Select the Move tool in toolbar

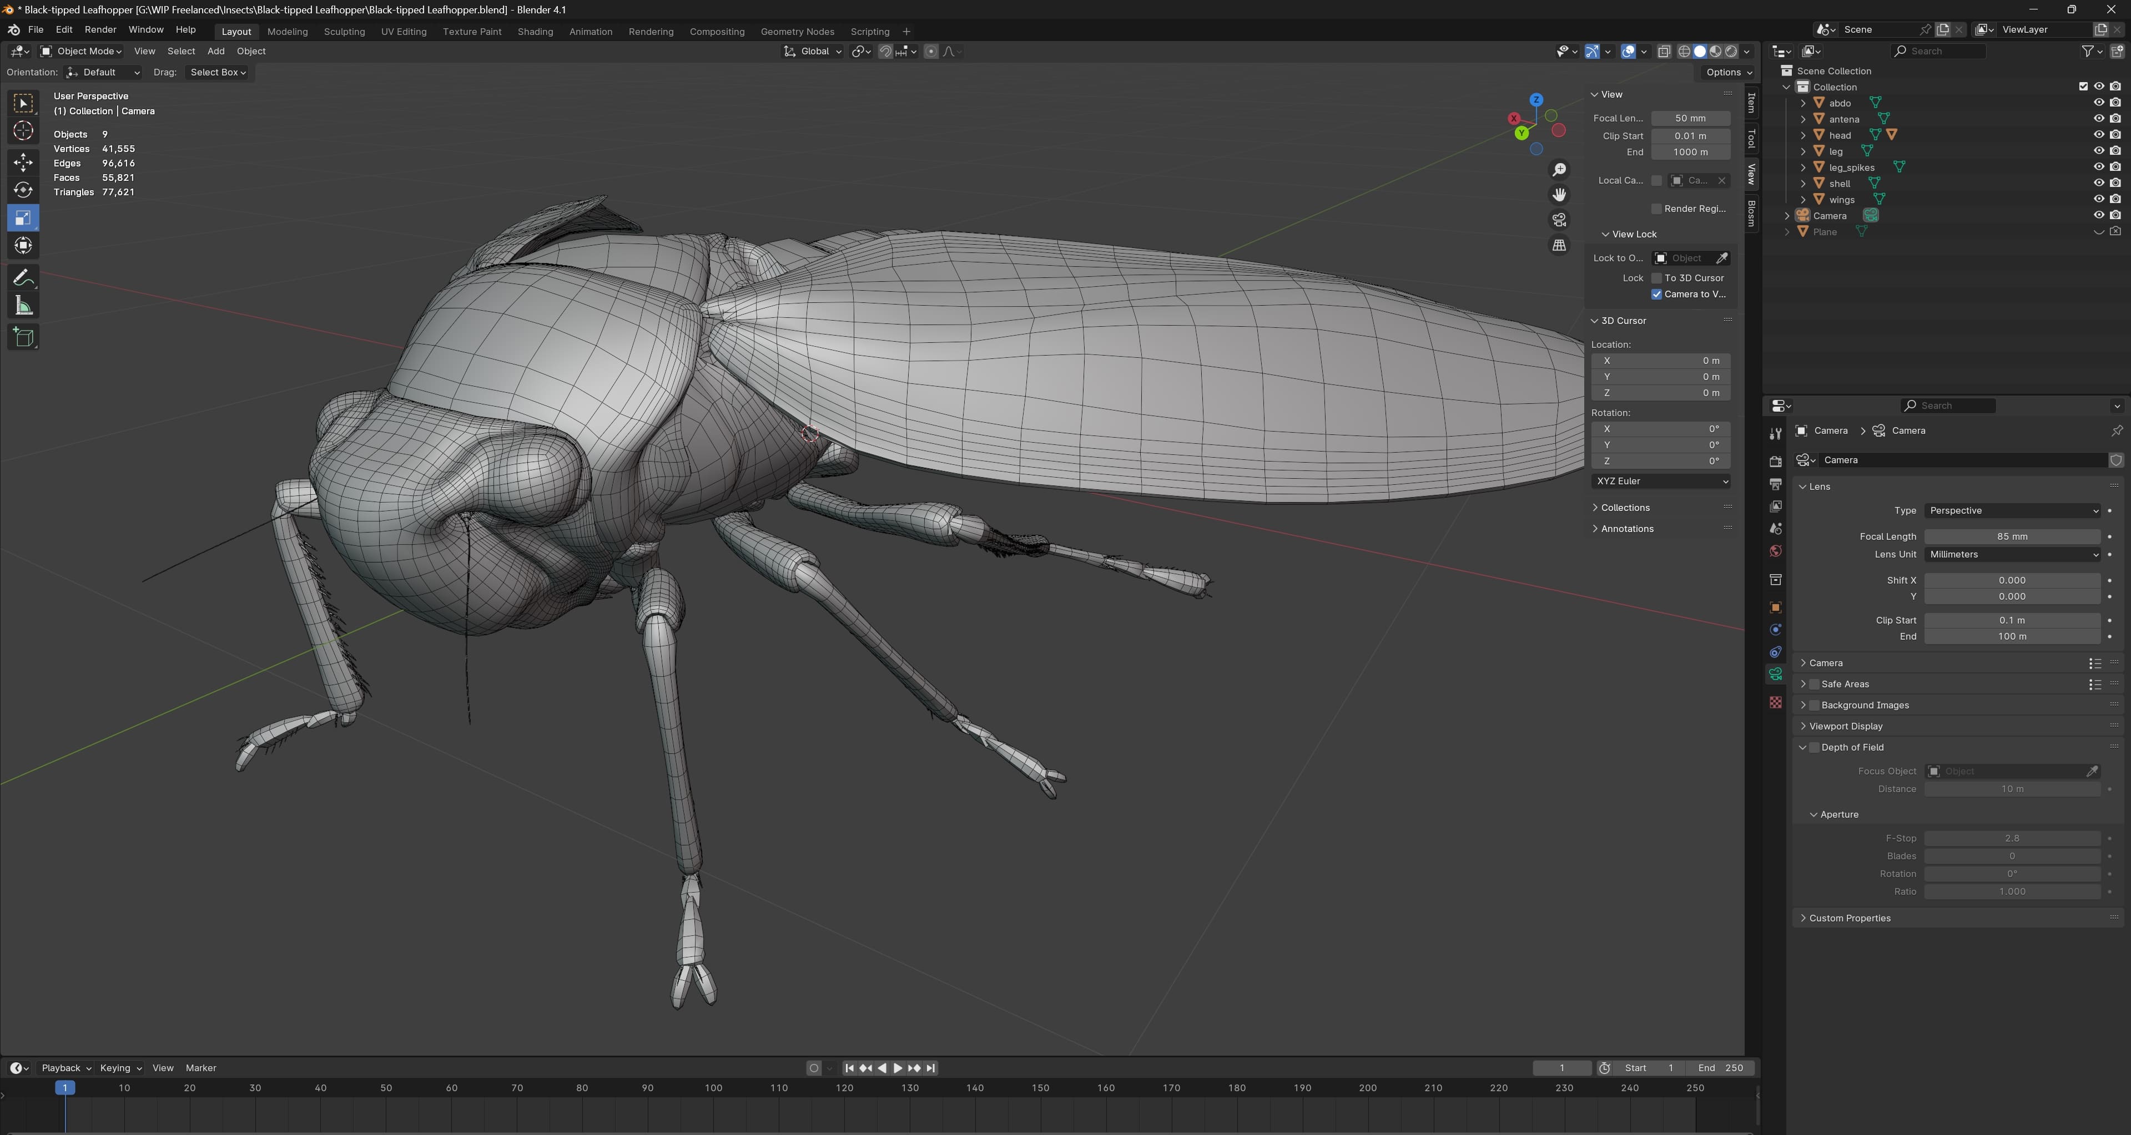coord(23,161)
